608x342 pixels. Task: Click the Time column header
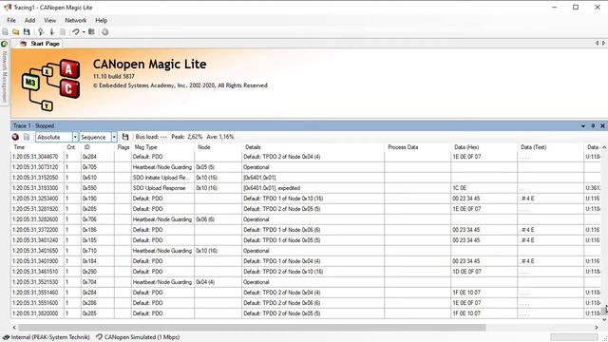(38, 147)
